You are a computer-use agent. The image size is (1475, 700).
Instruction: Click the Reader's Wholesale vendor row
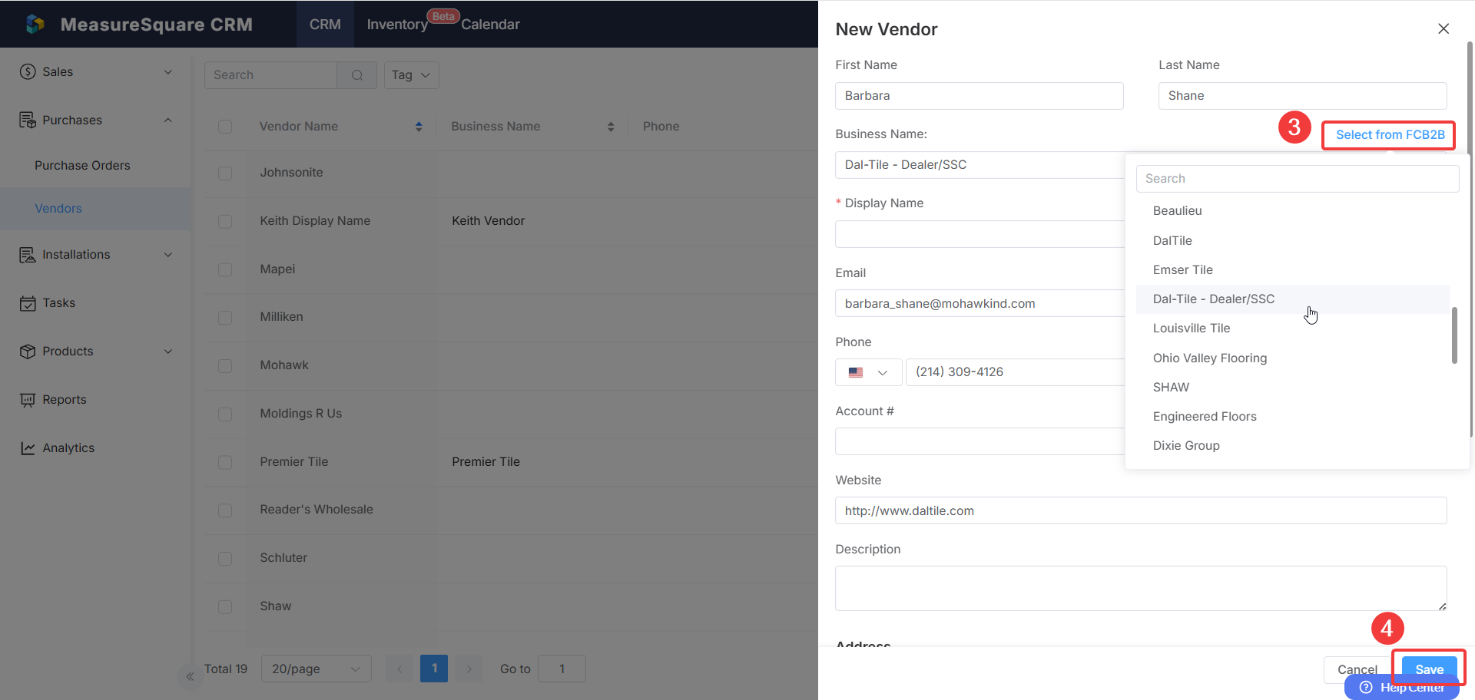coord(511,510)
